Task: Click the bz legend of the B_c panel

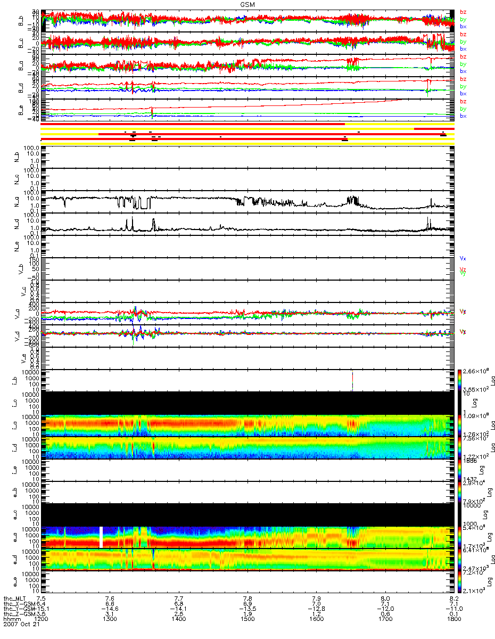Action: pyautogui.click(x=463, y=34)
